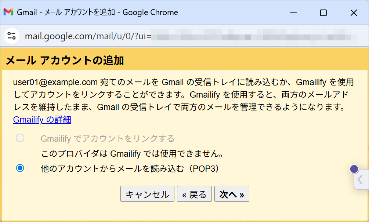The image size is (369, 222).
Task: Expand the side panel chevron arrow
Action: tap(361, 180)
